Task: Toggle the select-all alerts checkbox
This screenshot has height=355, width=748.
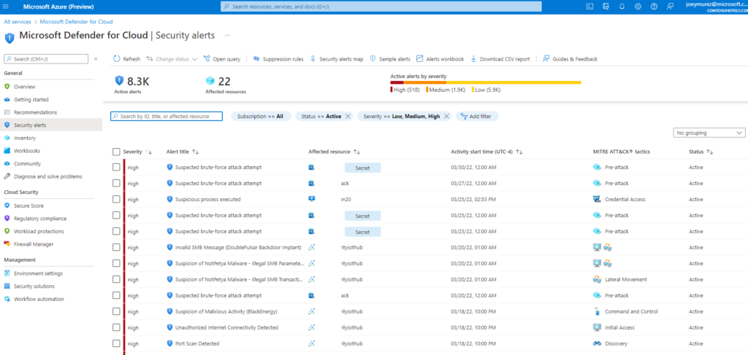Action: [116, 152]
